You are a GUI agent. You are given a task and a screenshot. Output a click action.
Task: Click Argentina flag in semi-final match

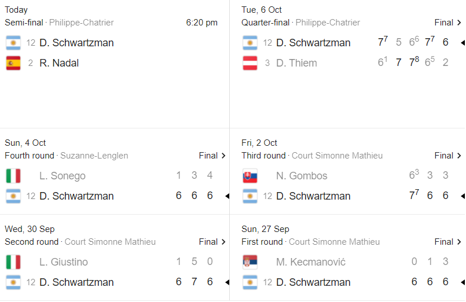pyautogui.click(x=13, y=43)
